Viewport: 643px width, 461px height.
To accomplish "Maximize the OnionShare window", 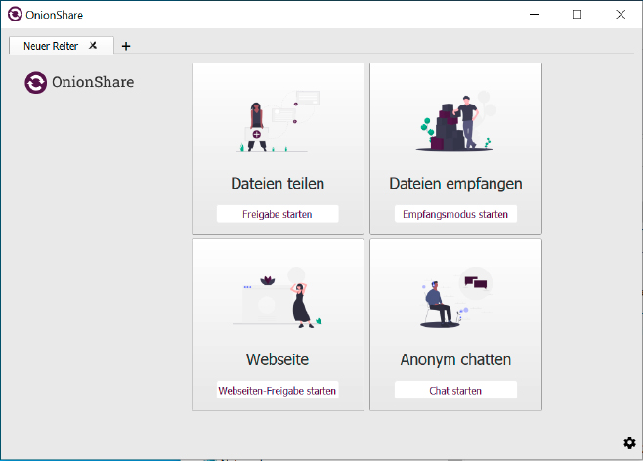I will tap(577, 15).
